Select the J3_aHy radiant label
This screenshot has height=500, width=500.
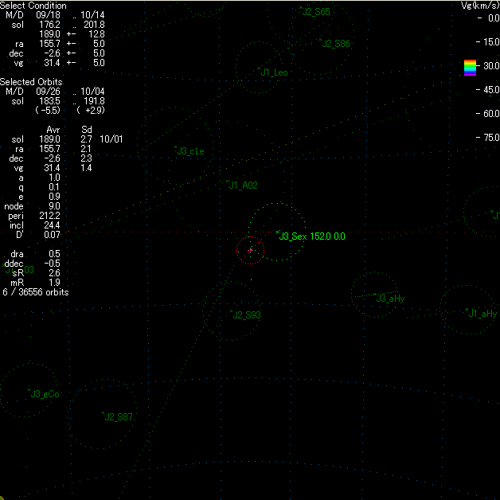click(x=391, y=299)
